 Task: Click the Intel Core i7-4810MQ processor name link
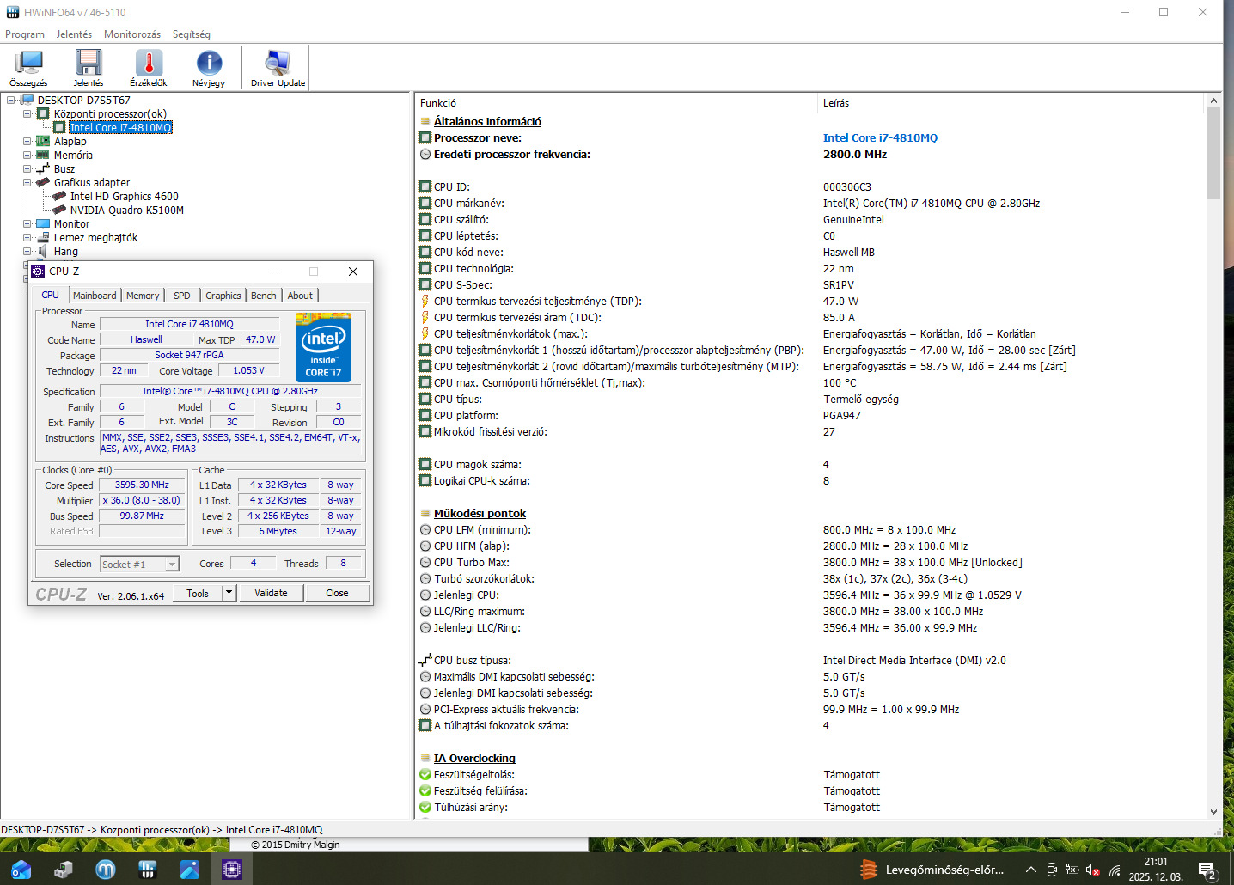pos(880,137)
